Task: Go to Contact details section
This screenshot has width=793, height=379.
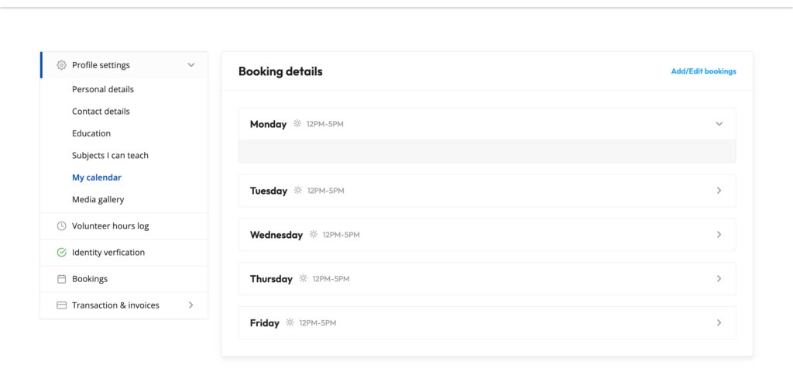Action: tap(101, 112)
